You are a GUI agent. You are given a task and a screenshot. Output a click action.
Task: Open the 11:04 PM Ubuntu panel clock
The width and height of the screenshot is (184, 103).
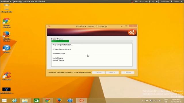[x=165, y=1]
